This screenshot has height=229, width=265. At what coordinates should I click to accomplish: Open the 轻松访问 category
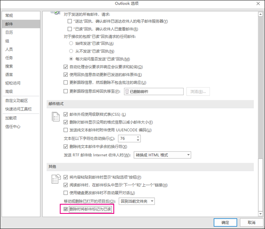coord(21,83)
